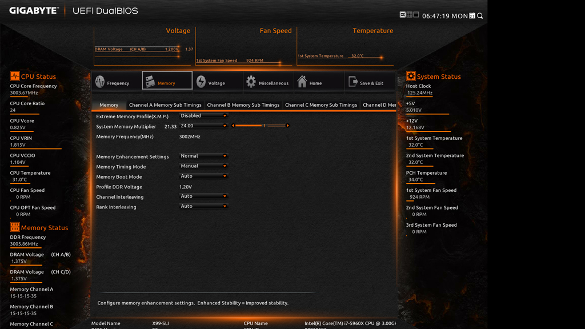This screenshot has height=329, width=585.
Task: Switch to Channel B Memory Sub Timings tab
Action: click(243, 105)
